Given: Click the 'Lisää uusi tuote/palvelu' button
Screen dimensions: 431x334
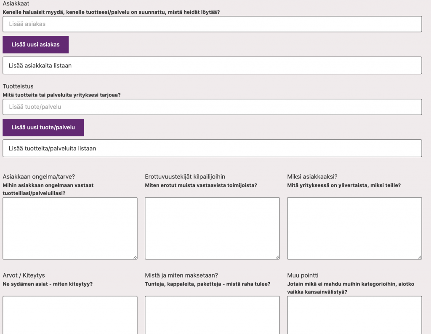Looking at the screenshot, I should click(43, 127).
